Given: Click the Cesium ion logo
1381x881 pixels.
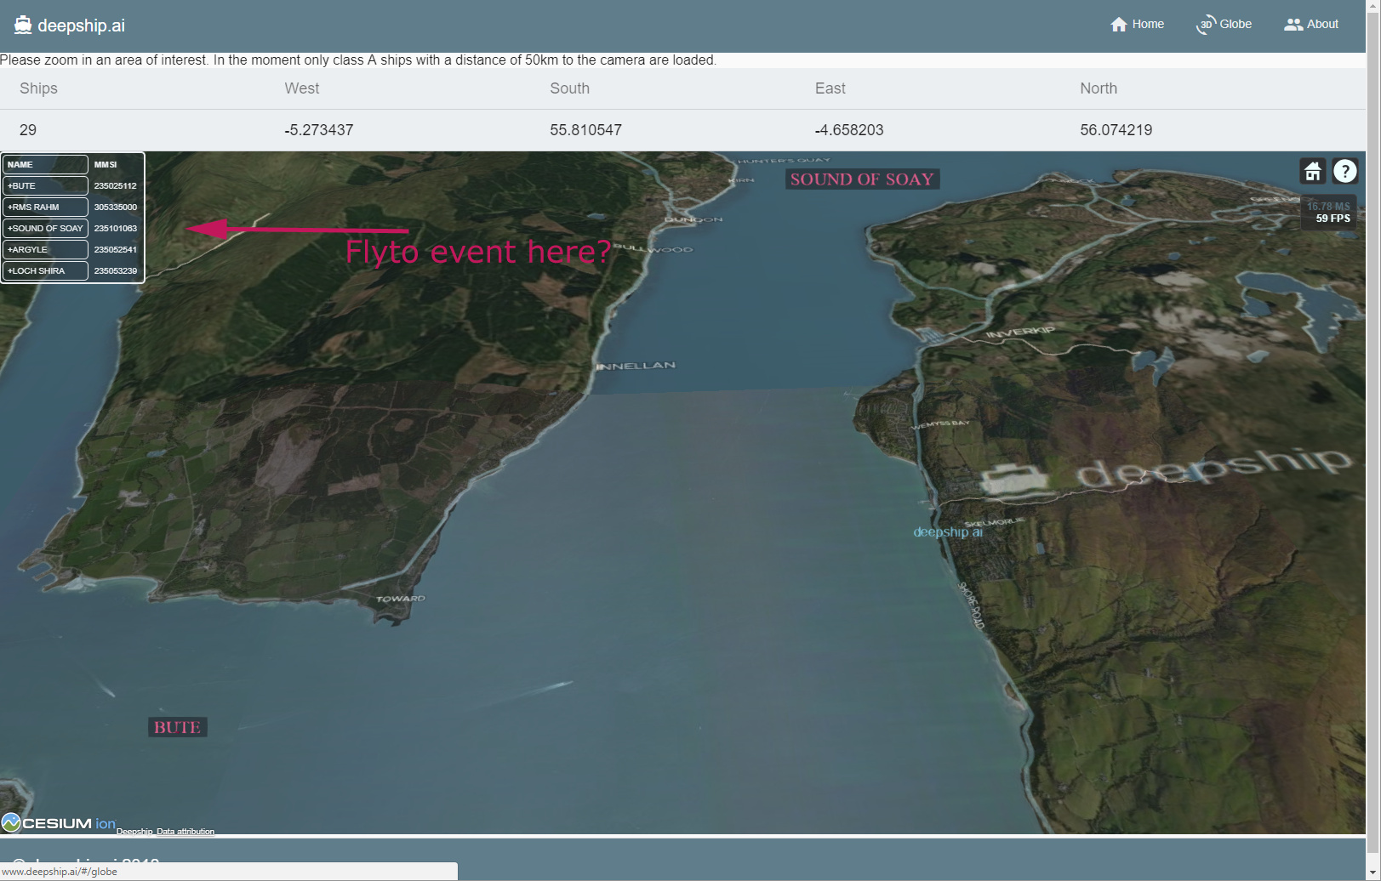Looking at the screenshot, I should pyautogui.click(x=59, y=822).
